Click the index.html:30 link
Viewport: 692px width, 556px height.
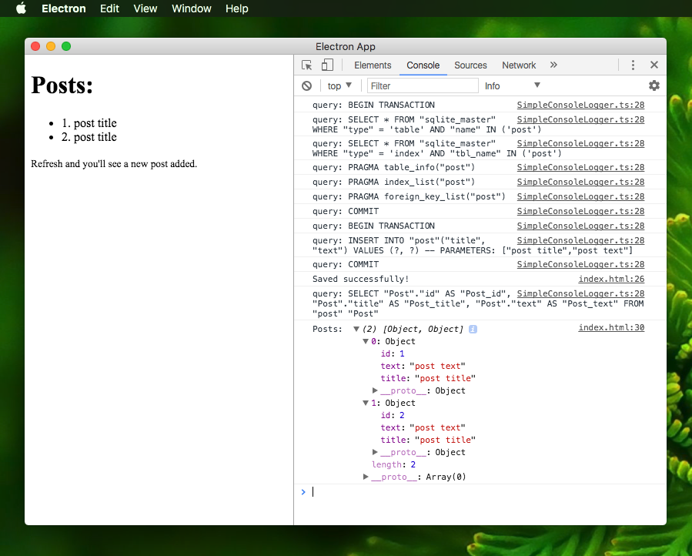tap(610, 327)
